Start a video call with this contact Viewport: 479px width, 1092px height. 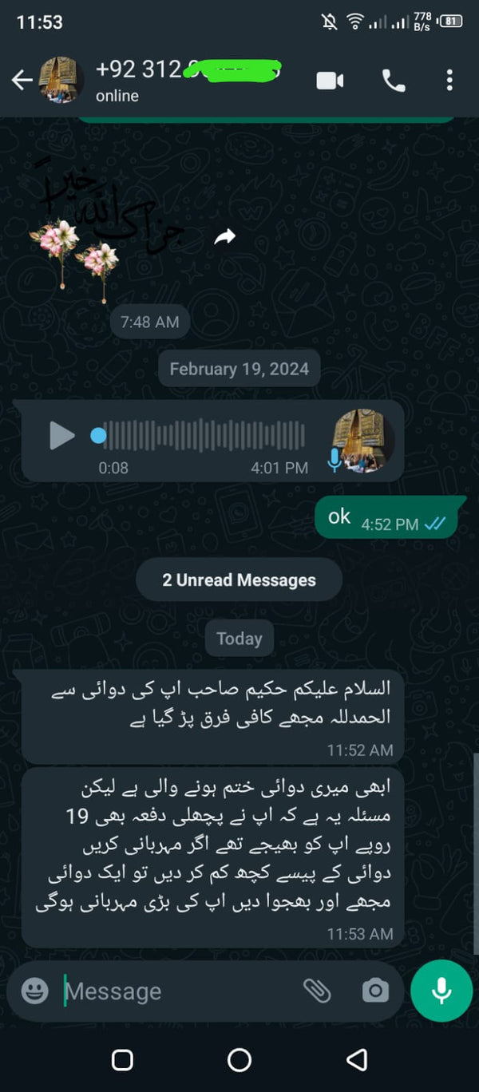[330, 80]
